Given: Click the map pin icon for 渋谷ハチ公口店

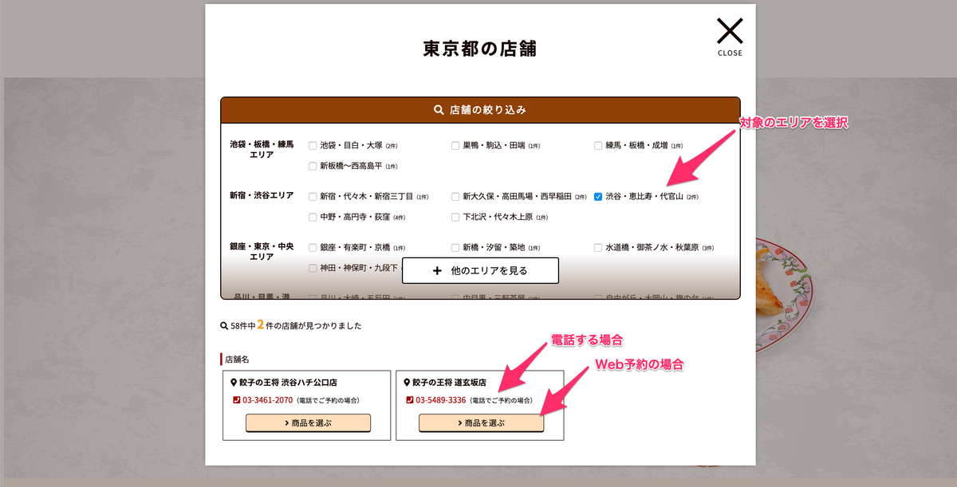Looking at the screenshot, I should 234,383.
